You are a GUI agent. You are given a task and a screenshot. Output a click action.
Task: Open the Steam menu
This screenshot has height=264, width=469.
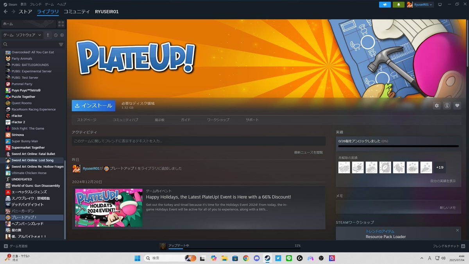10,4
